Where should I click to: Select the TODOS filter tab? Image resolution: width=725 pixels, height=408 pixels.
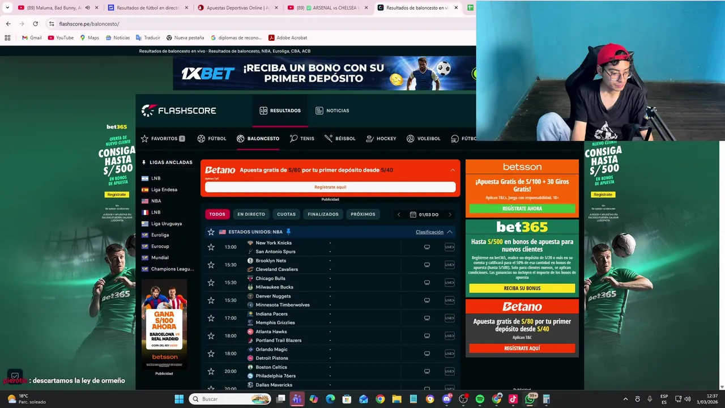point(217,214)
